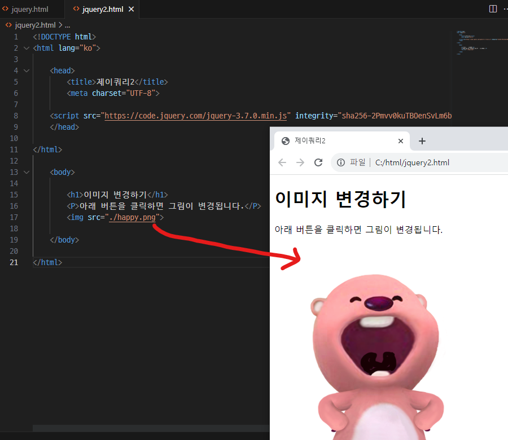The image size is (508, 440).
Task: Collapse the body tag on line 13
Action: click(x=27, y=172)
